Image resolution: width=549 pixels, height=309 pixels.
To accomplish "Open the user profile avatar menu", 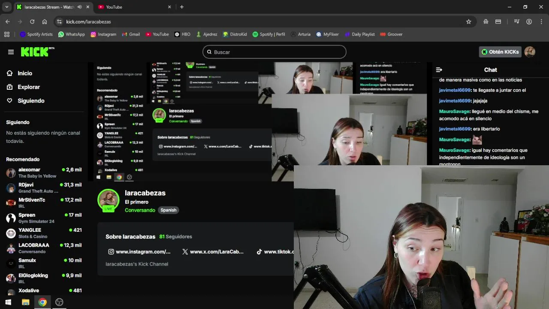I will [x=530, y=52].
